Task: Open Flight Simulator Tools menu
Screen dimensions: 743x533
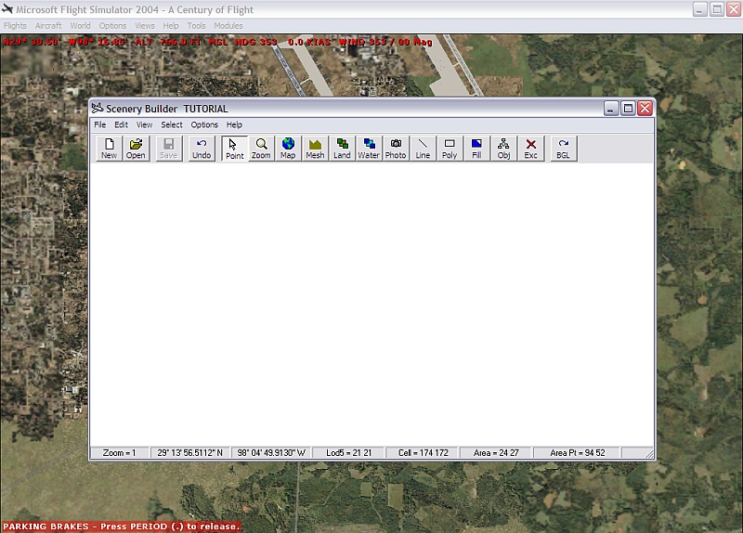Action: (196, 26)
